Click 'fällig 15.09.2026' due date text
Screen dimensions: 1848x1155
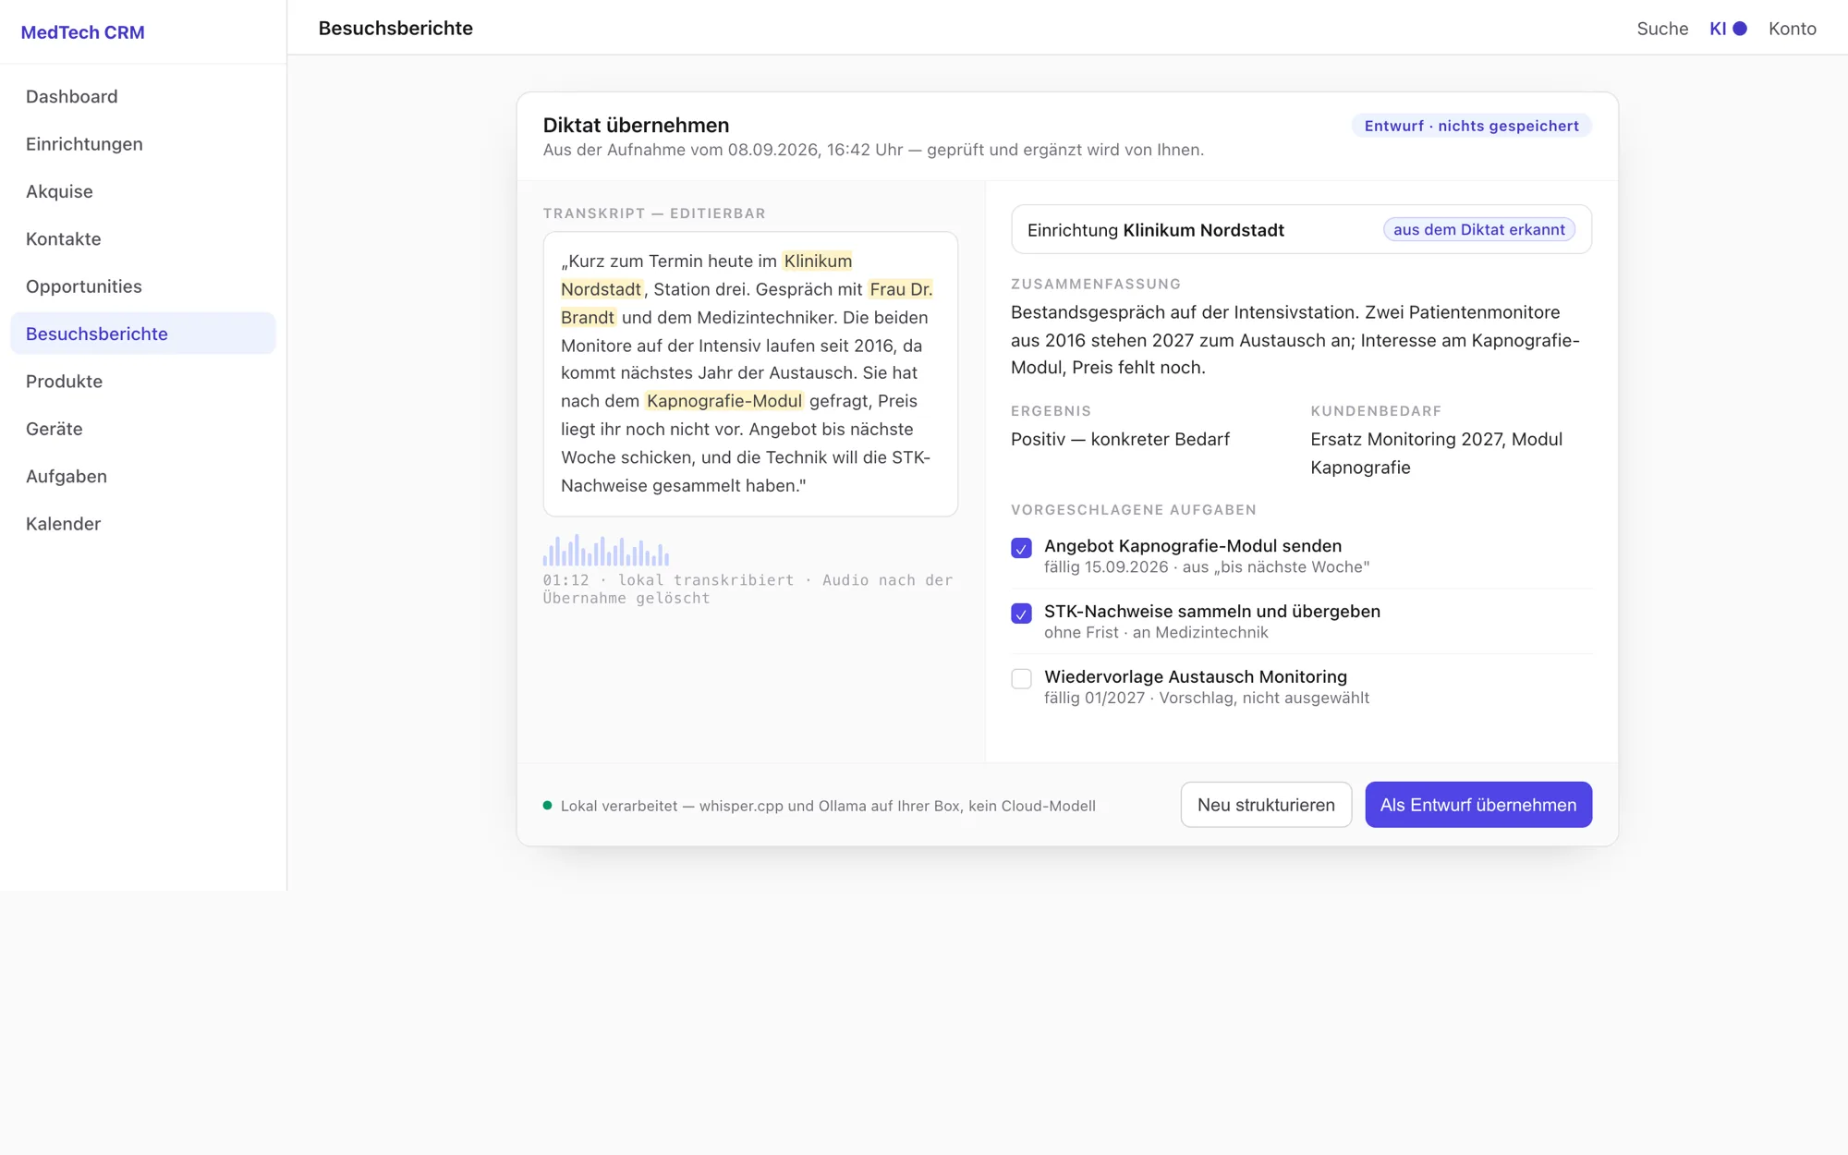1106,567
